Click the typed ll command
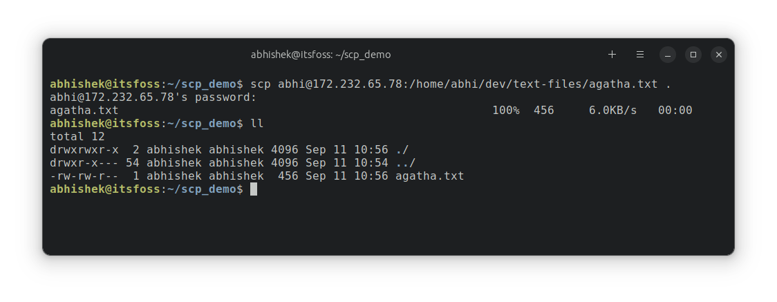Screen dimensions: 777x302 point(257,124)
